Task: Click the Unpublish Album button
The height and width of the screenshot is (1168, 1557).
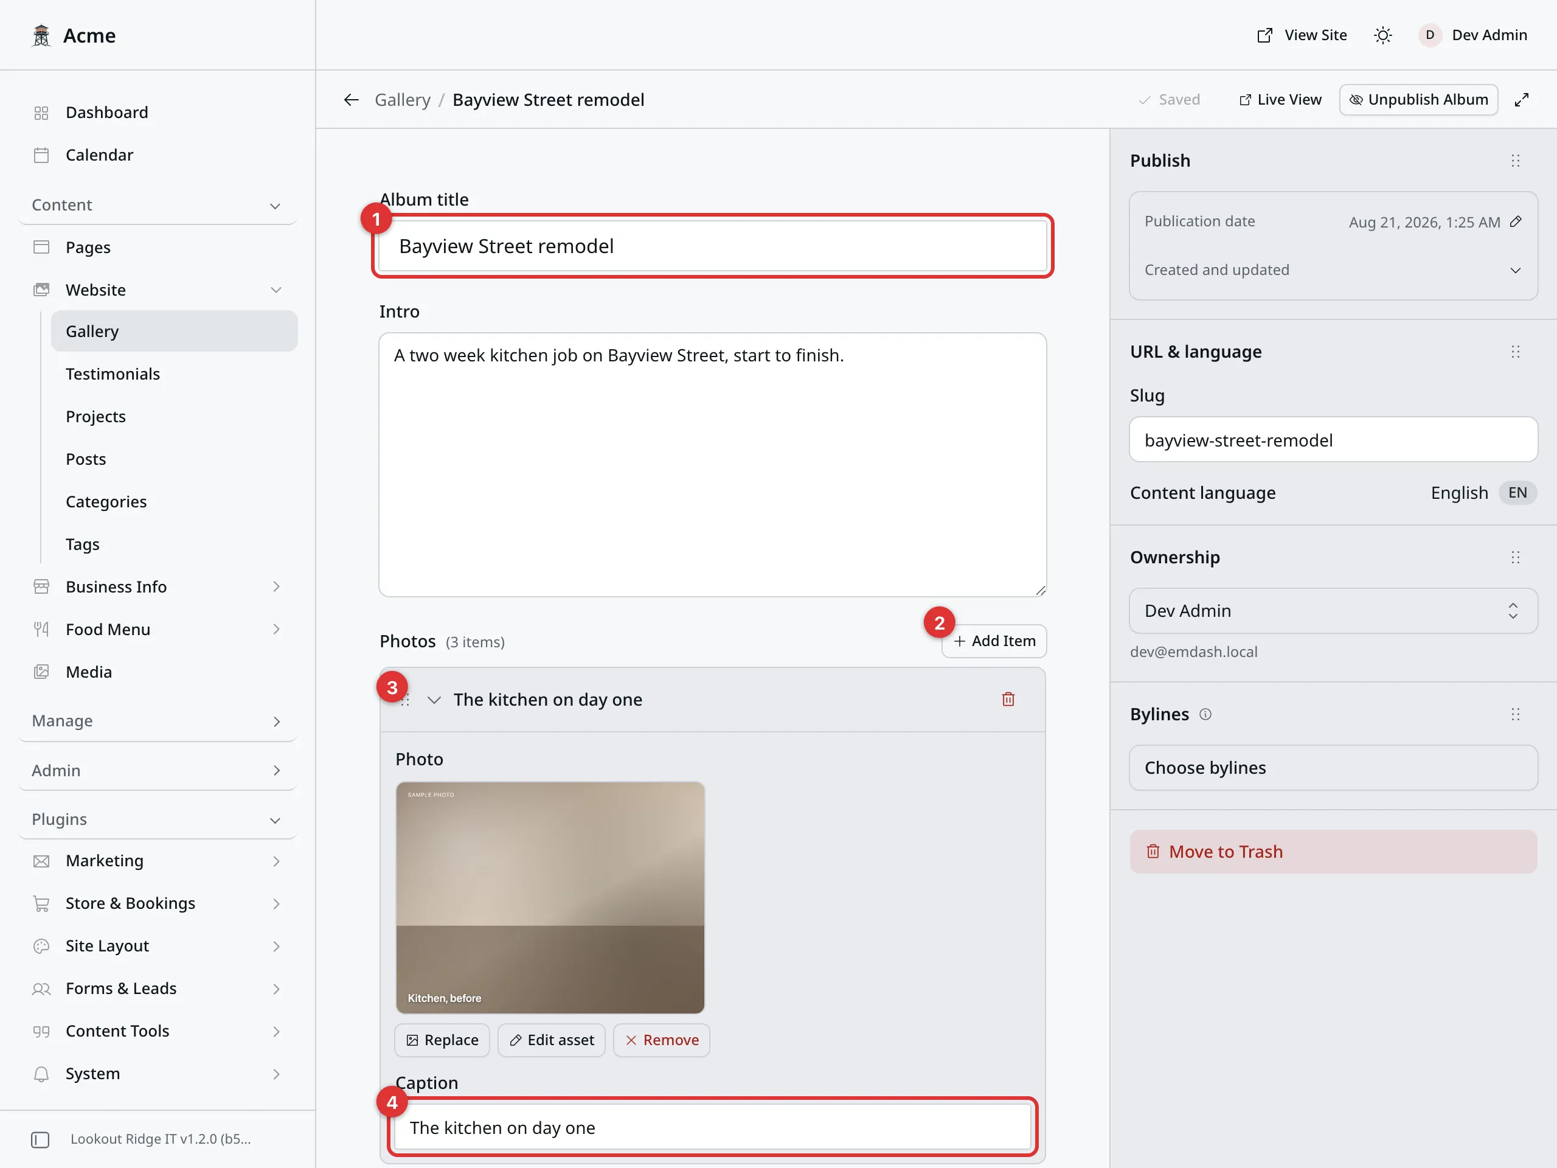Action: (1418, 100)
